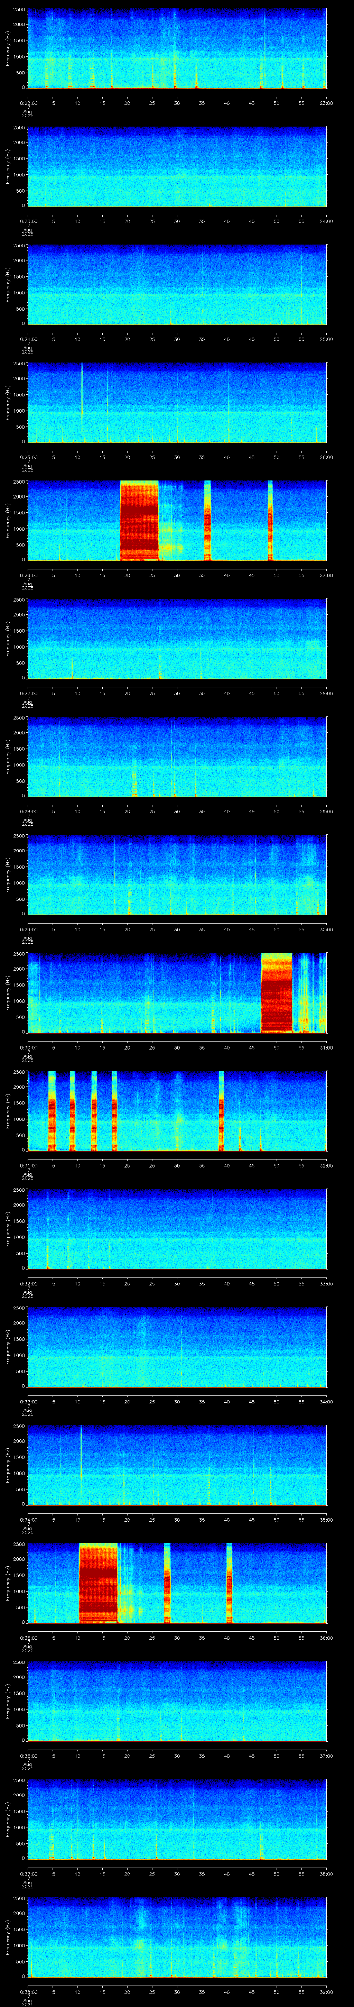354x2007 pixels.
Task: Click the 39:00 end label of last spectrogram
Action: click(x=326, y=1992)
